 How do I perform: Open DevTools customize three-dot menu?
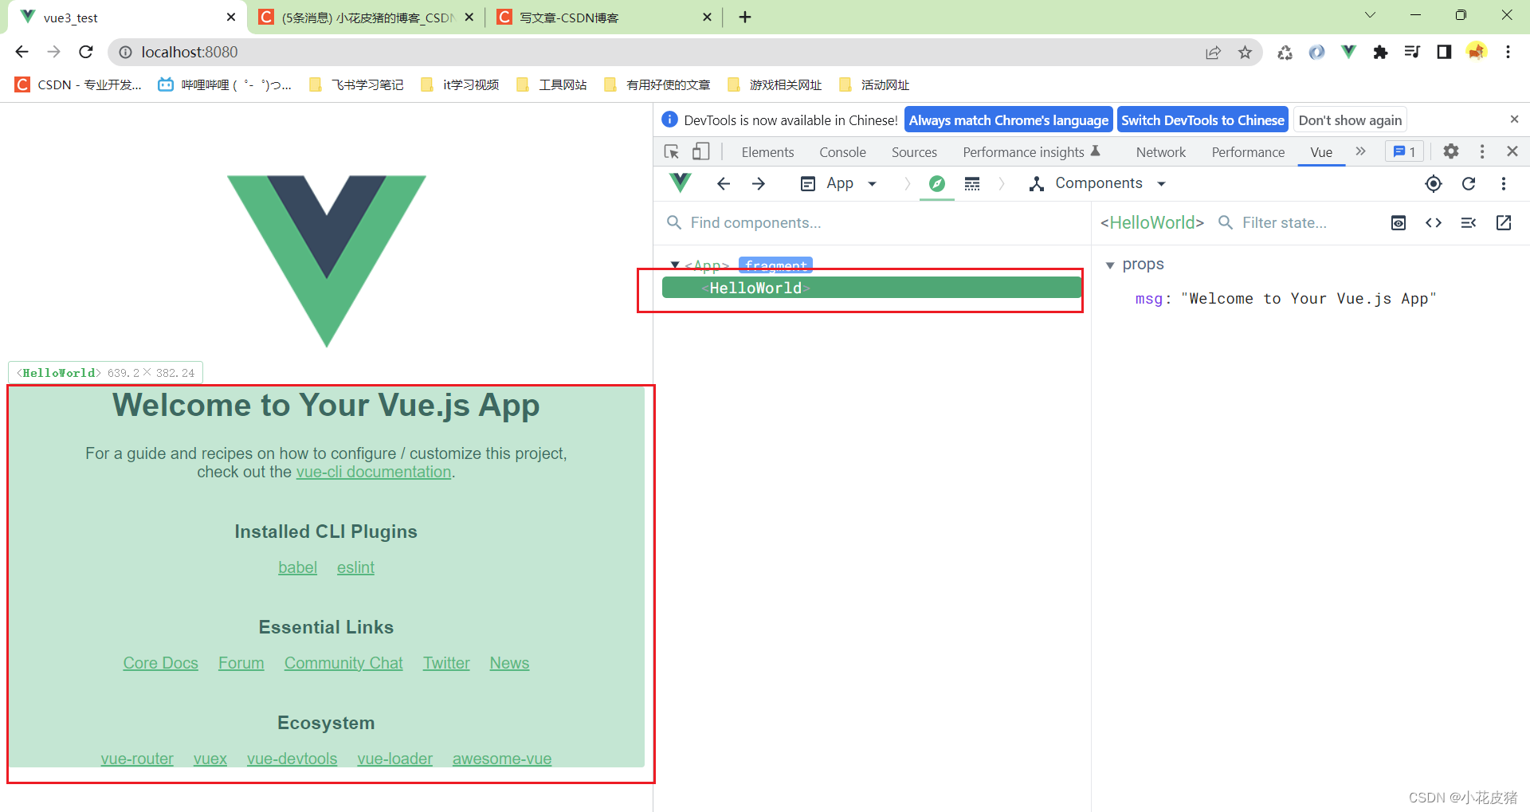(x=1482, y=151)
